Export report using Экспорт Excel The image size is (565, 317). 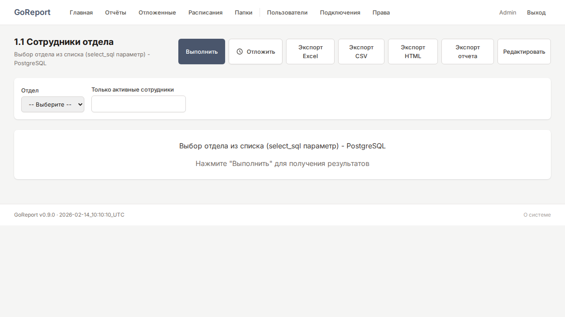(x=310, y=52)
